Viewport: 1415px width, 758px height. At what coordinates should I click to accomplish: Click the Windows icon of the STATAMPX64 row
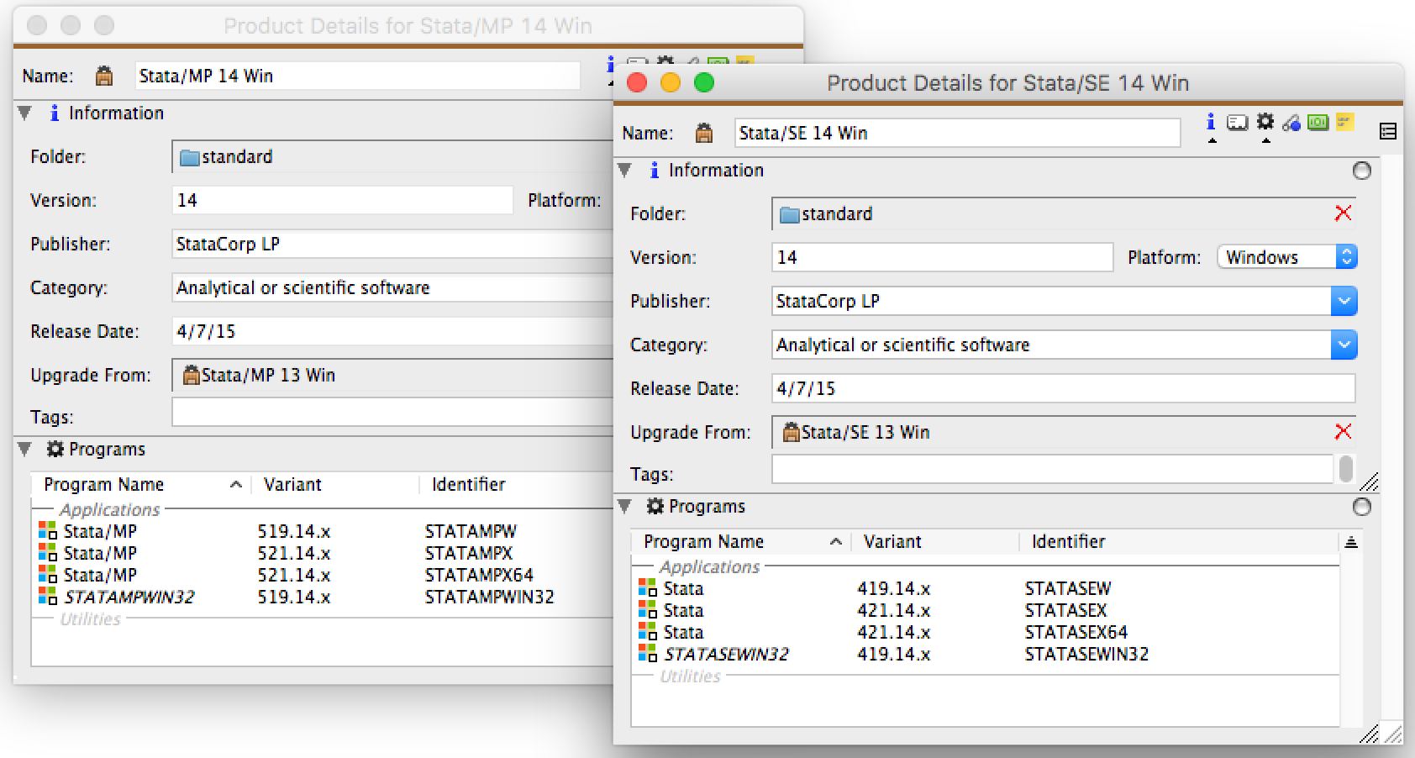[x=47, y=575]
